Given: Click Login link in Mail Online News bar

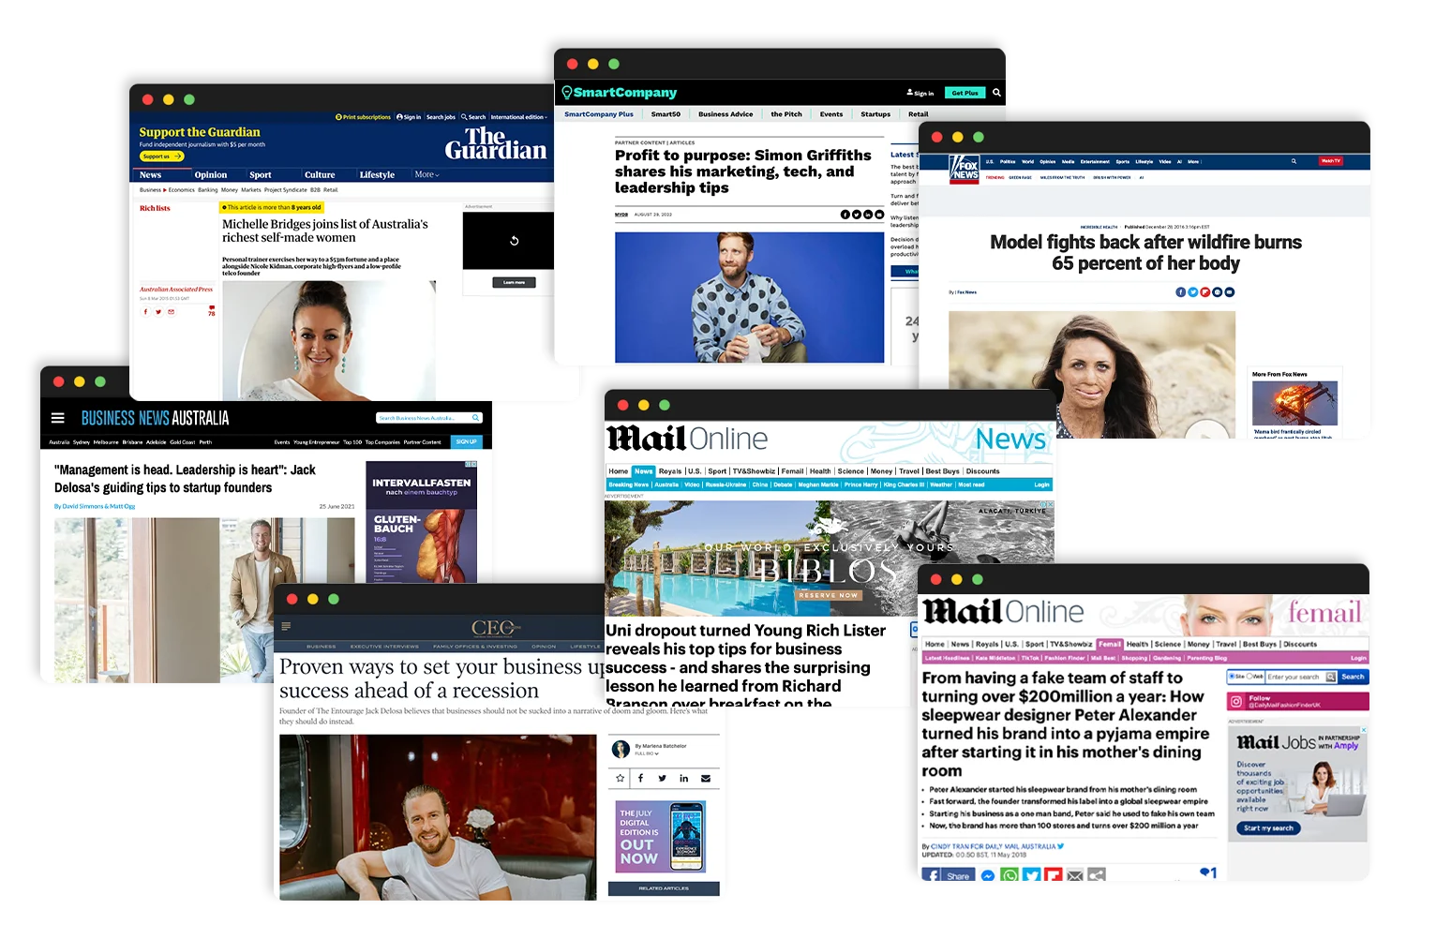Looking at the screenshot, I should [1041, 484].
